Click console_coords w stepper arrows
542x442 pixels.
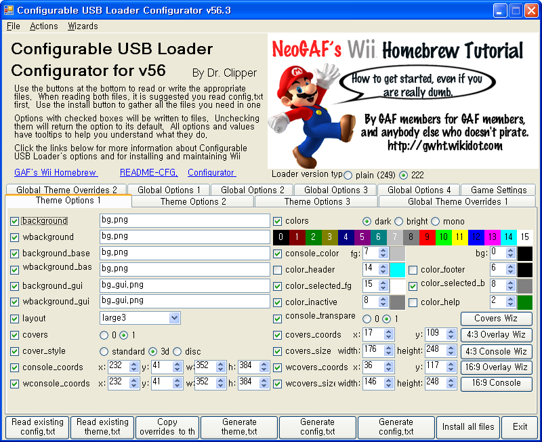click(x=221, y=367)
